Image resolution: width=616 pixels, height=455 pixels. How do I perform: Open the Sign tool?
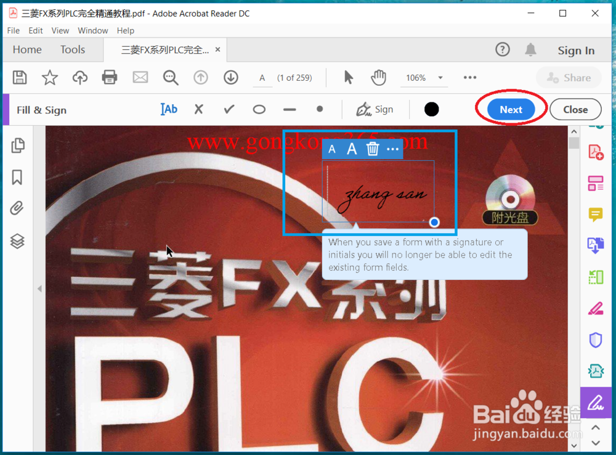pos(375,109)
